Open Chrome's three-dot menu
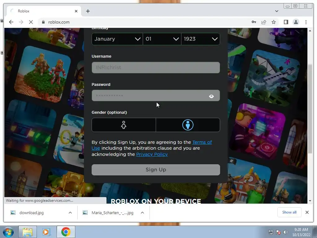This screenshot has width=317, height=238. pos(306,22)
